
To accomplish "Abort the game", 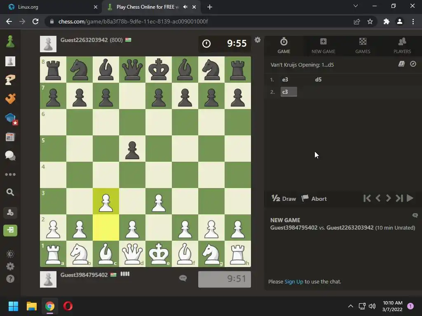I will click(x=314, y=199).
